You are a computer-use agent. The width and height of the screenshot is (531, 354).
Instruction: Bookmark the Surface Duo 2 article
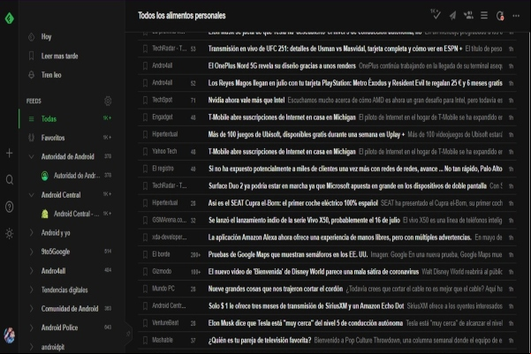coord(145,185)
